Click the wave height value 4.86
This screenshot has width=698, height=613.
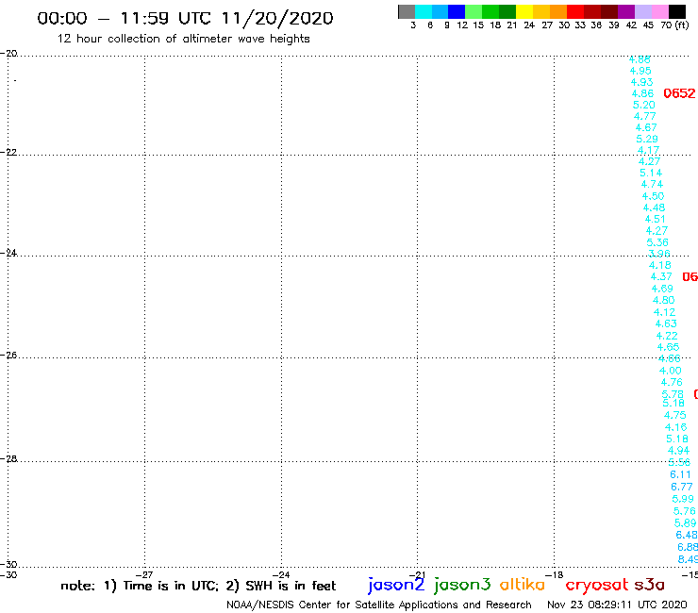(642, 93)
